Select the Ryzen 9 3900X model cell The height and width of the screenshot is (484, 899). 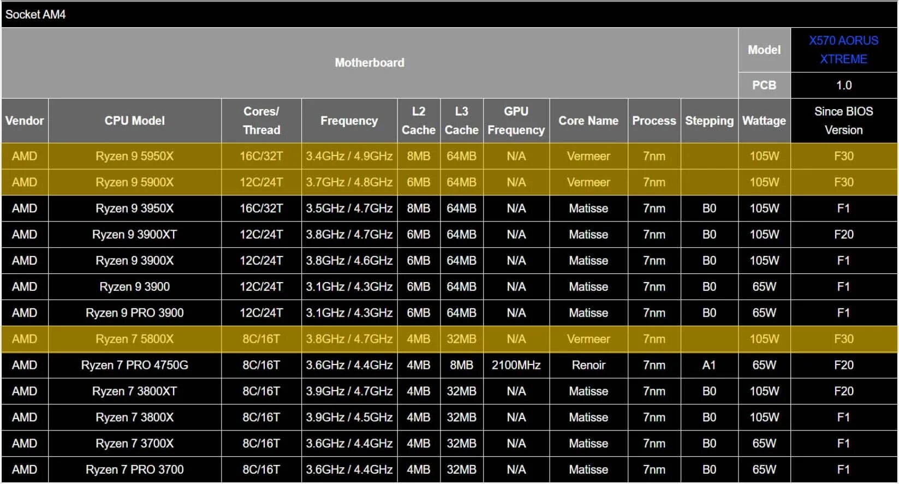coord(135,261)
